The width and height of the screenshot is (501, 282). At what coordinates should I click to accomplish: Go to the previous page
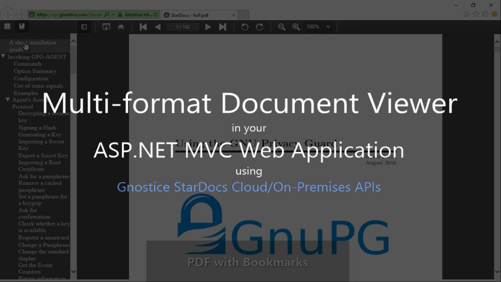click(158, 27)
